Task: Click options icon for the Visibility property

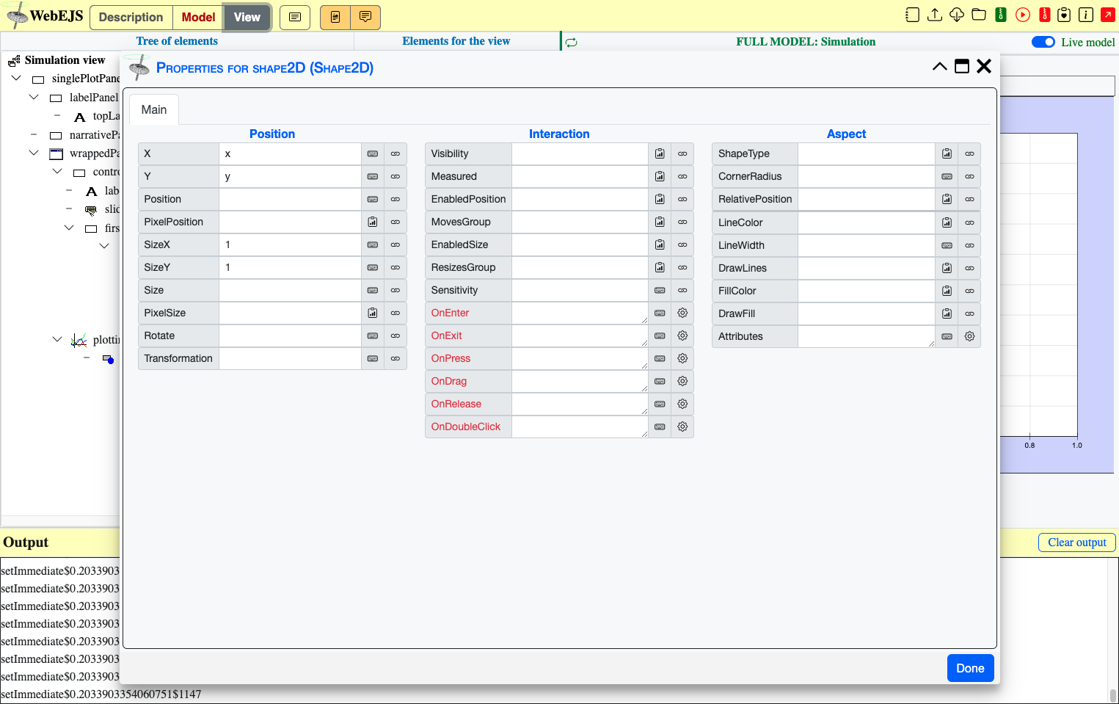Action: click(660, 154)
